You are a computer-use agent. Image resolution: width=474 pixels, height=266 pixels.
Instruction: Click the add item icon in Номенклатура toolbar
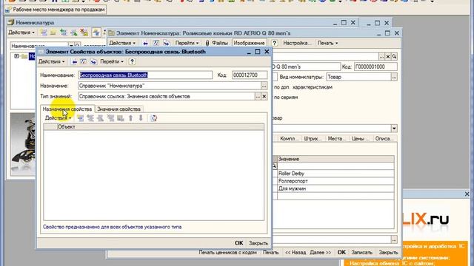tap(44, 33)
